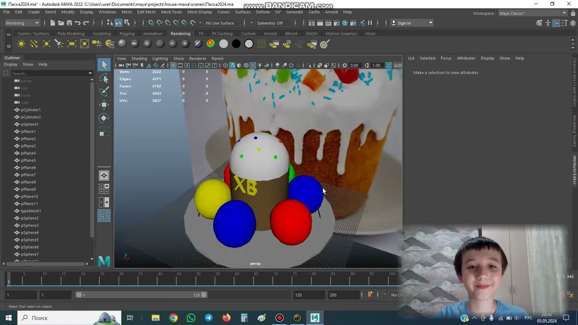Activate the Lasso select tool
Viewport: 578px width, 325px height.
tap(104, 79)
